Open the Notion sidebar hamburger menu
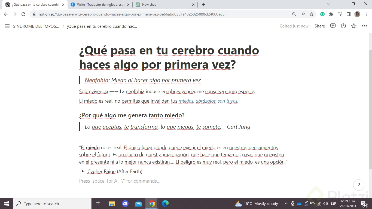 click(x=7, y=26)
